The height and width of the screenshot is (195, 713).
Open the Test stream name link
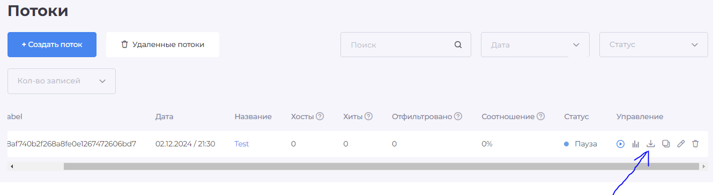pyautogui.click(x=242, y=144)
